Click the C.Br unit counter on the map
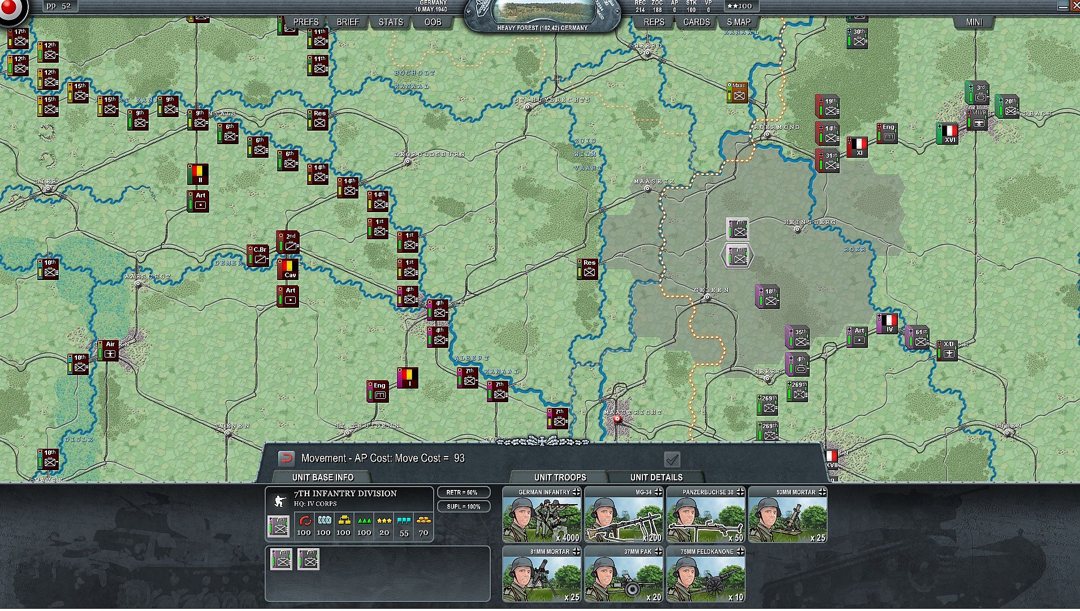This screenshot has width=1080, height=611. [258, 255]
